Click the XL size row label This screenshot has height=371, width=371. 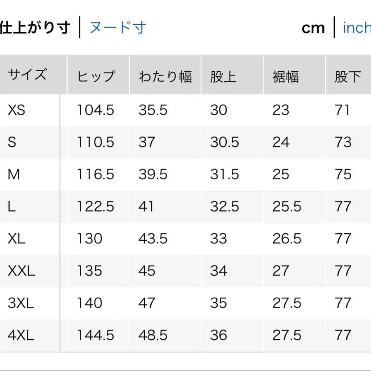pyautogui.click(x=15, y=239)
